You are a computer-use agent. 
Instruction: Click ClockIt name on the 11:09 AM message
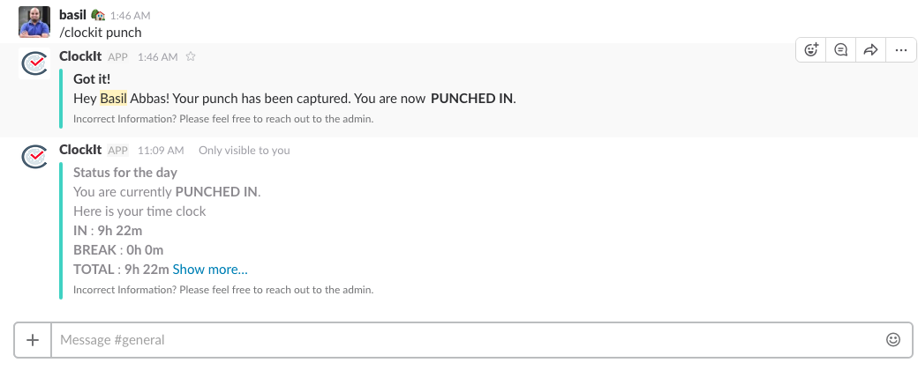click(x=81, y=150)
